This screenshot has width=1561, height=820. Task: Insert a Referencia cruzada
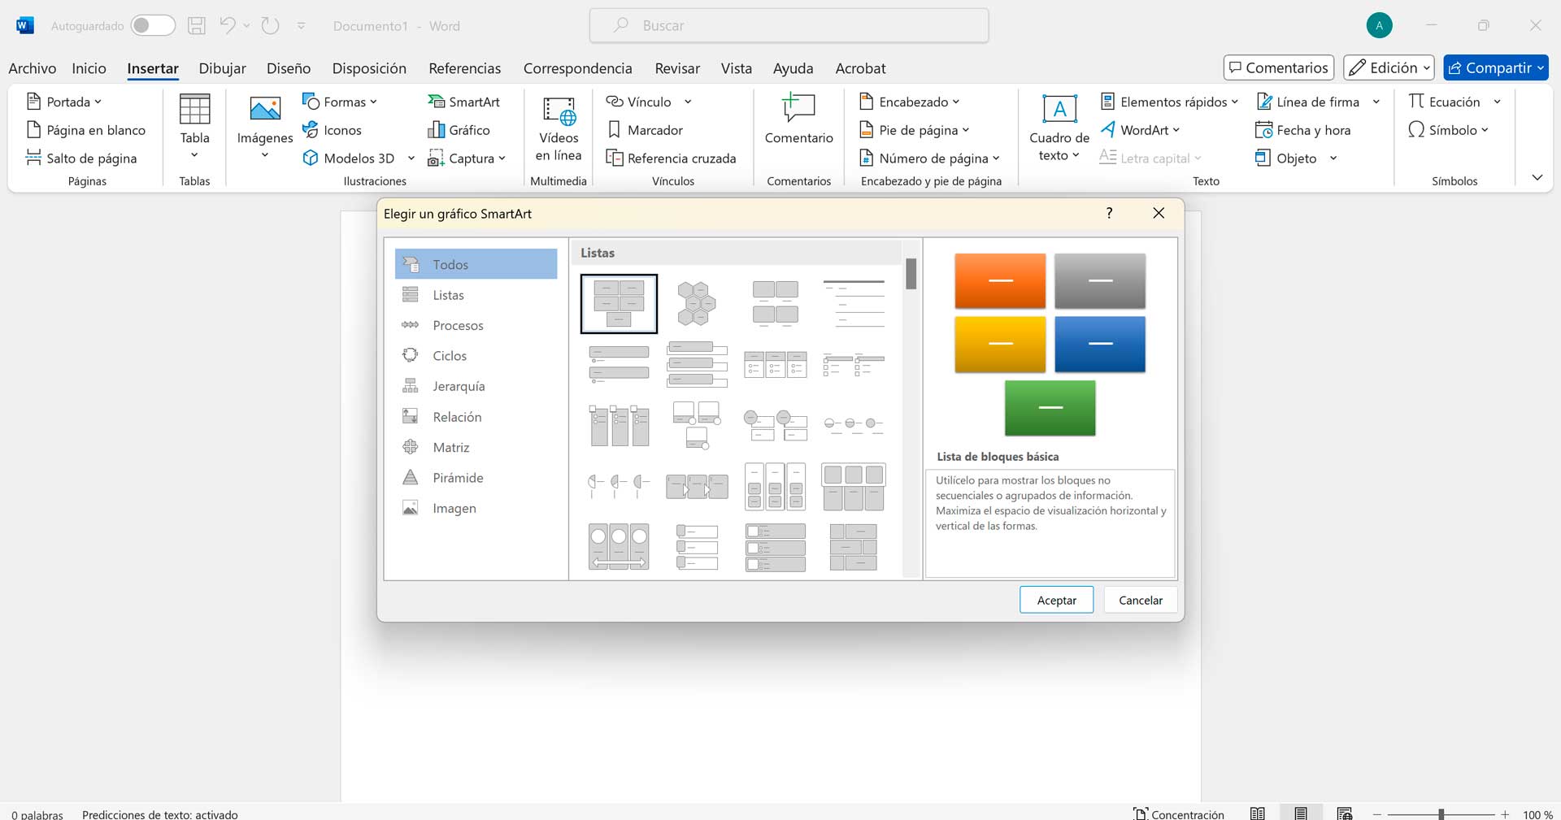[x=672, y=158]
